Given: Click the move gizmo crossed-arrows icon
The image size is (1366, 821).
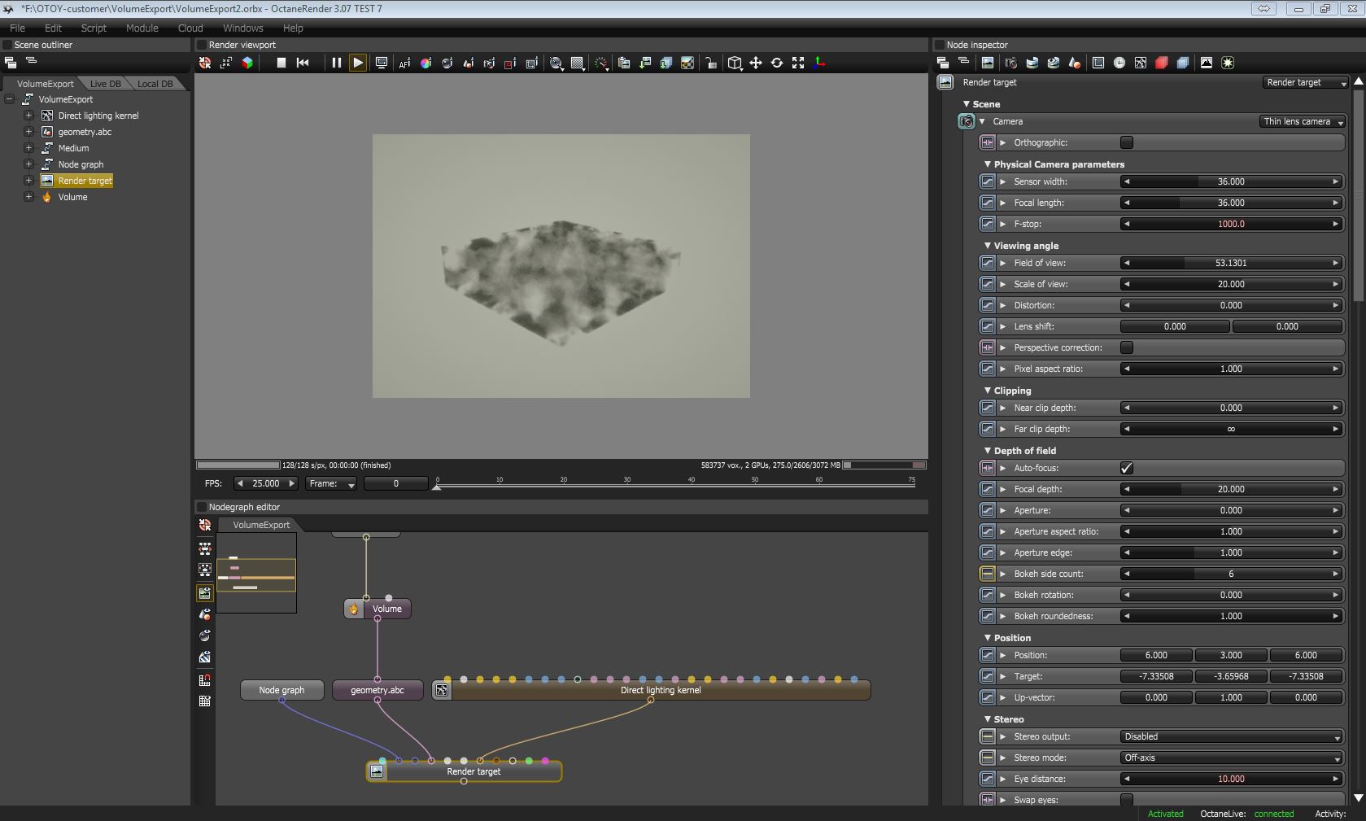Looking at the screenshot, I should point(756,63).
